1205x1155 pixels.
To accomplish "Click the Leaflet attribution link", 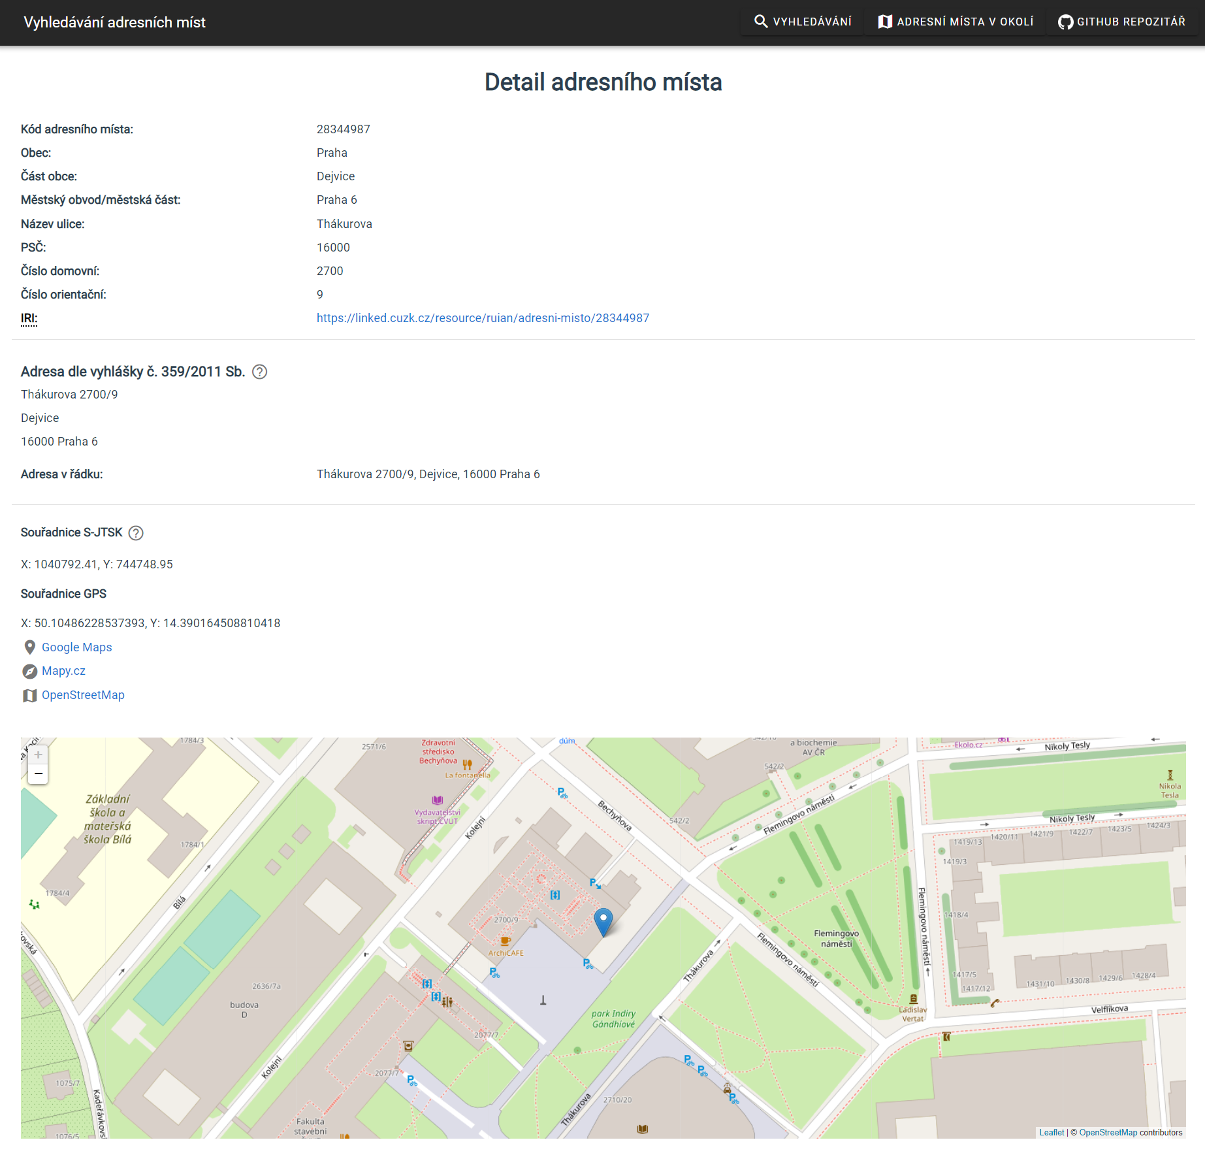I will click(1052, 1132).
